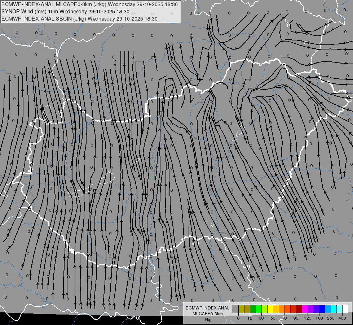353x325 pixels.
Task: Click the pure blue legend swatch
Action: [322, 309]
